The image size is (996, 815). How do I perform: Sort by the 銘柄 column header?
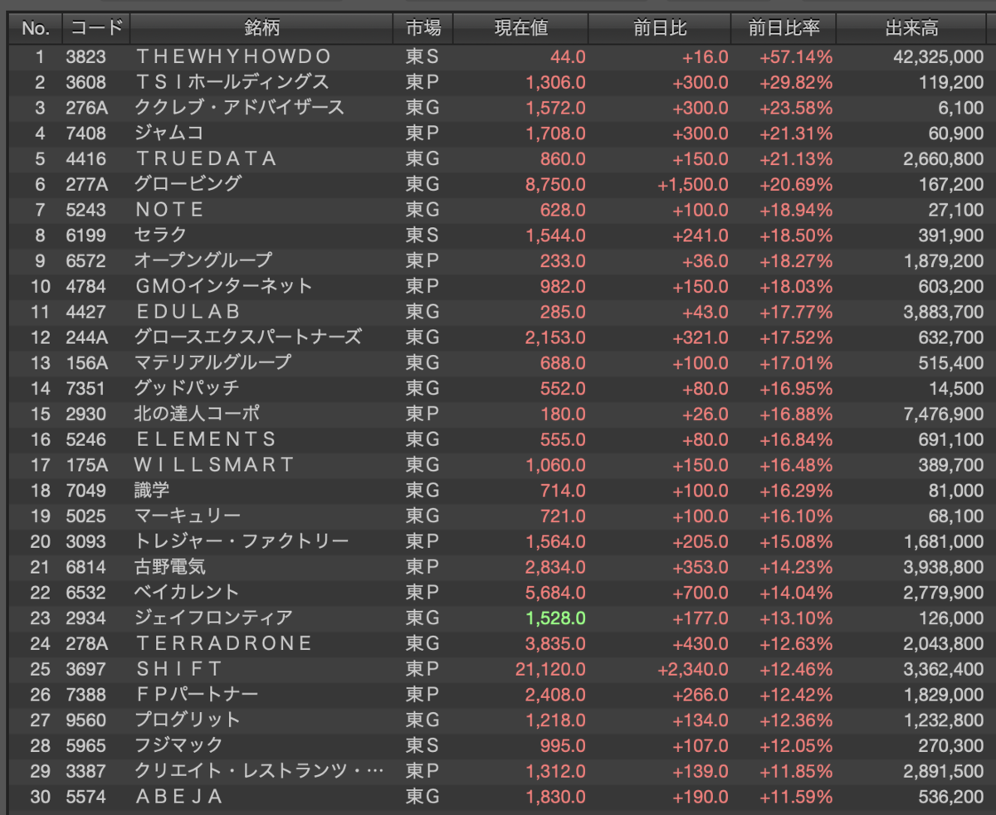pos(261,28)
